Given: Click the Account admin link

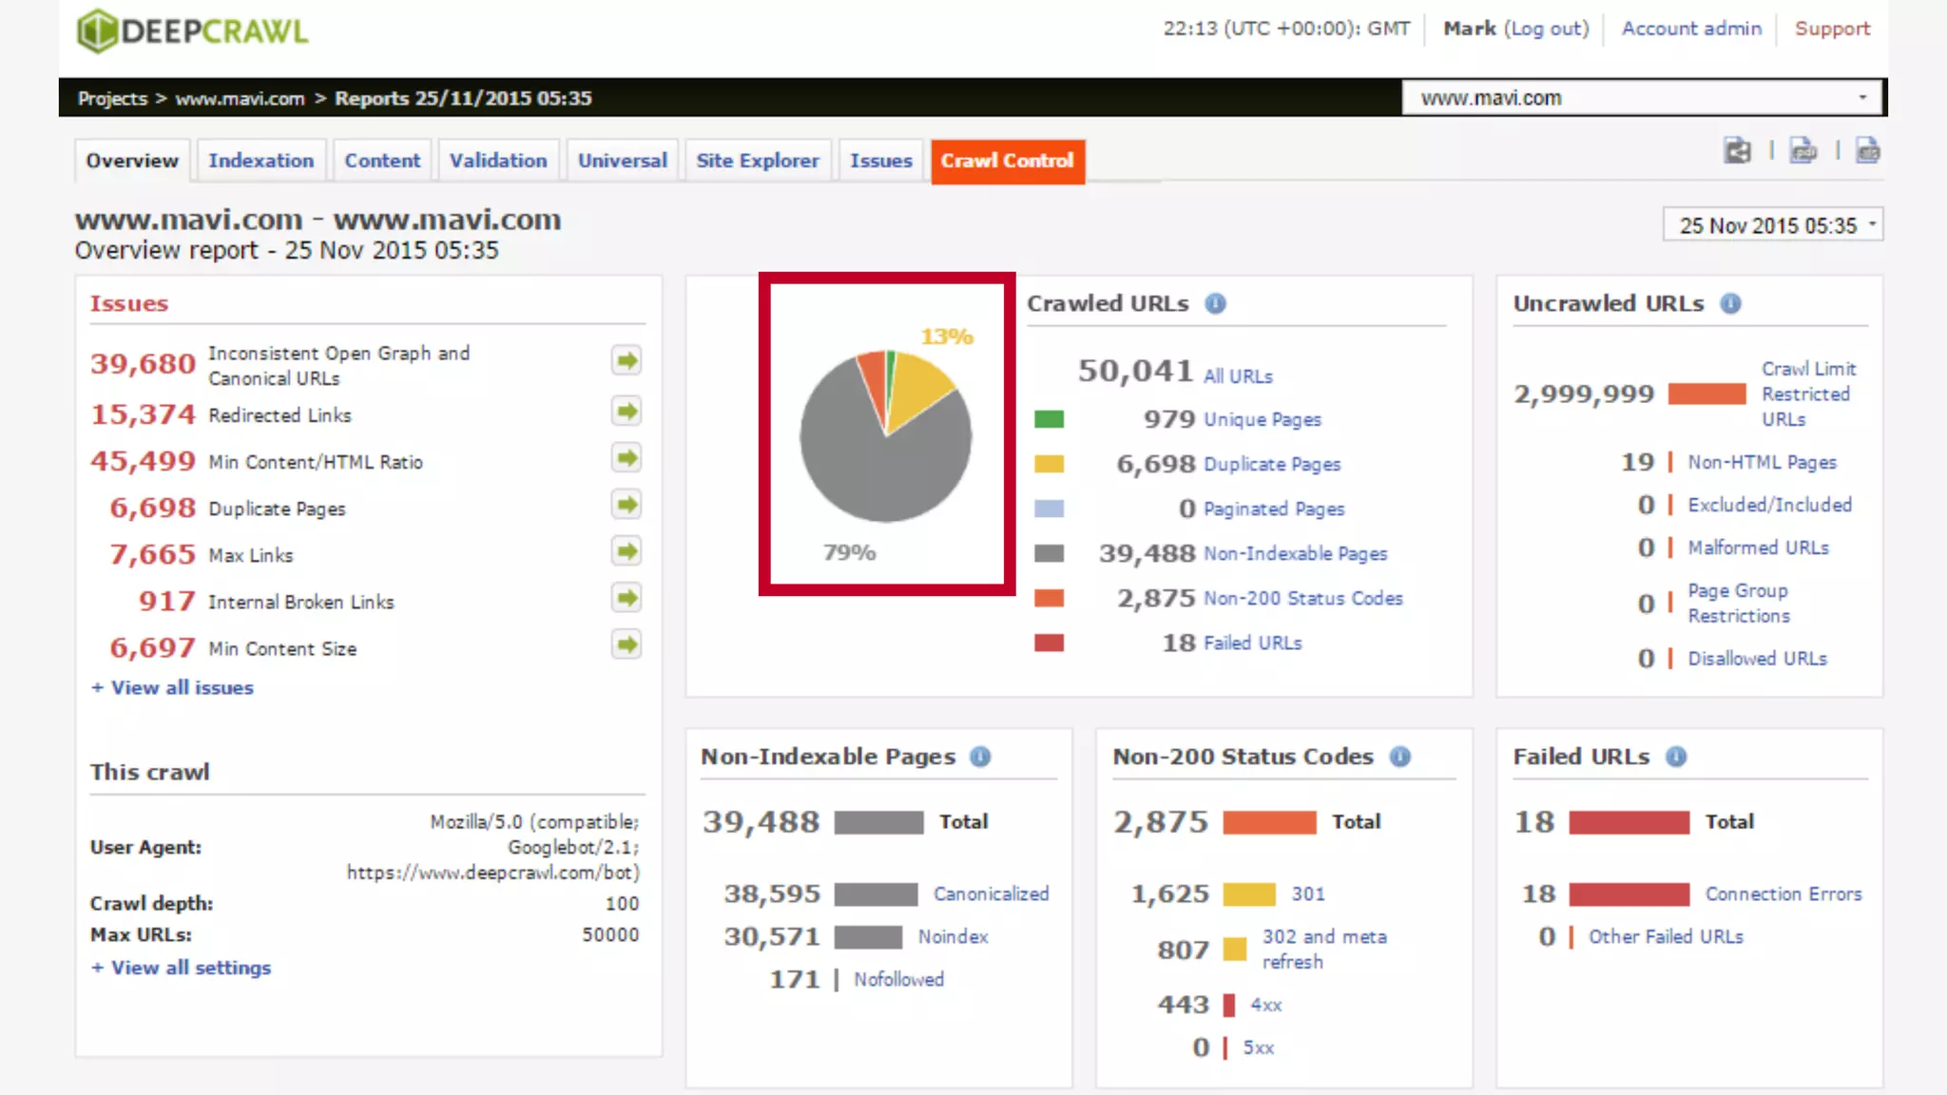Looking at the screenshot, I should 1691,29.
